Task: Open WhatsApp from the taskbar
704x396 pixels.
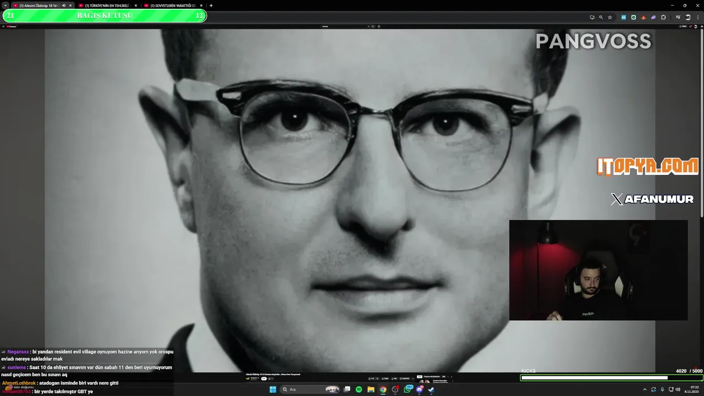Action: click(x=408, y=389)
